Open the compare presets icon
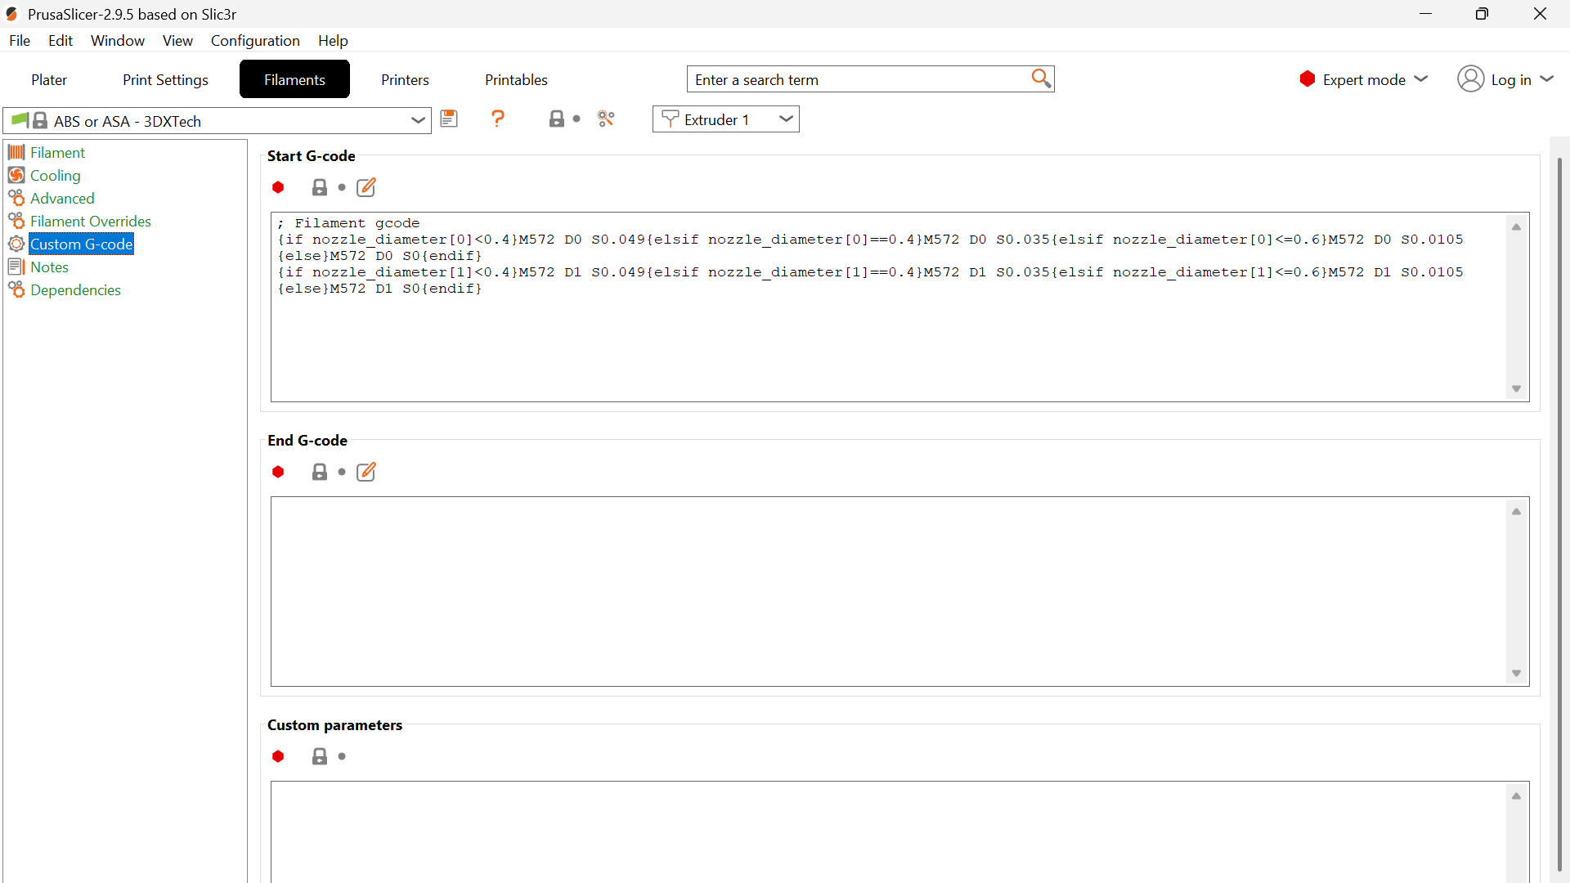Viewport: 1570px width, 883px height. click(606, 119)
